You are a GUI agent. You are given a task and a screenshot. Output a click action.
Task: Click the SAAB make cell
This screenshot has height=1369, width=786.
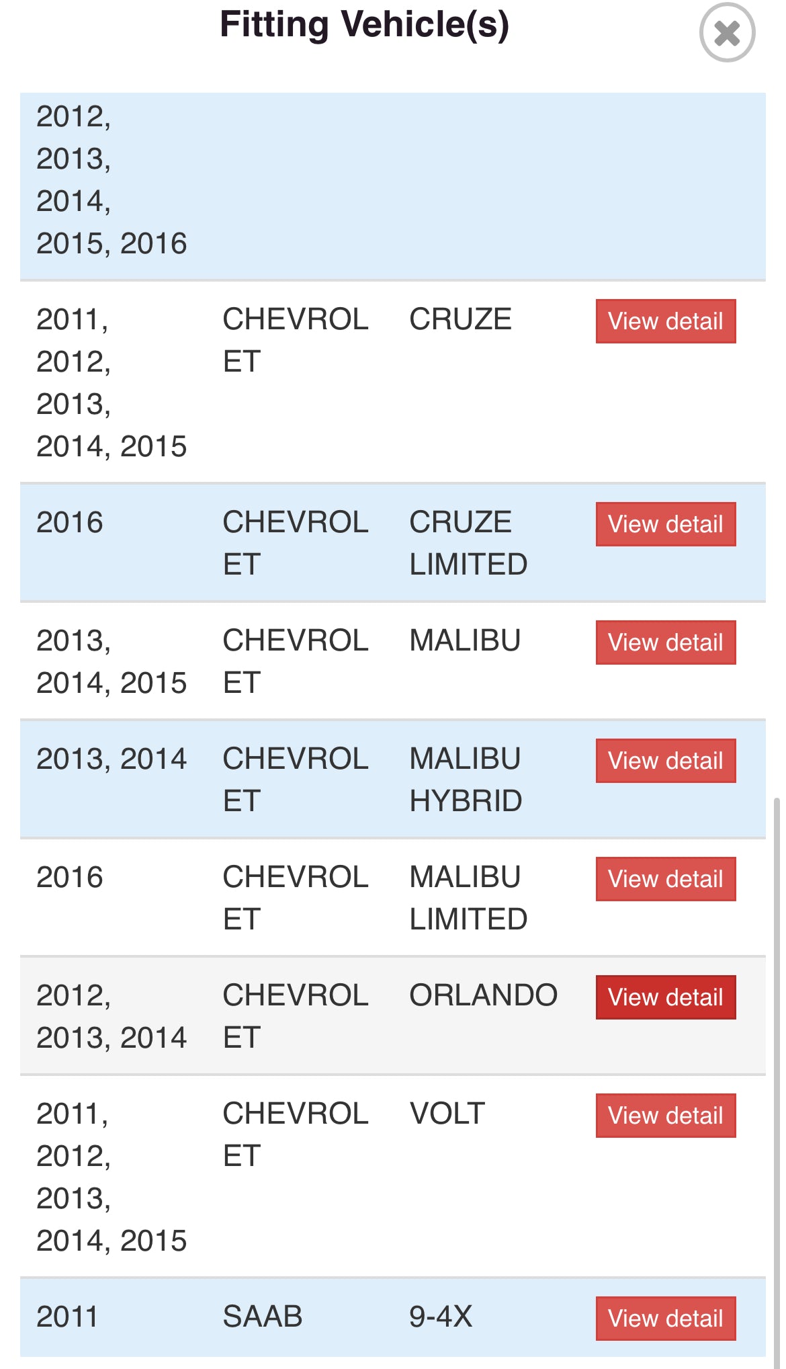[x=262, y=1317]
